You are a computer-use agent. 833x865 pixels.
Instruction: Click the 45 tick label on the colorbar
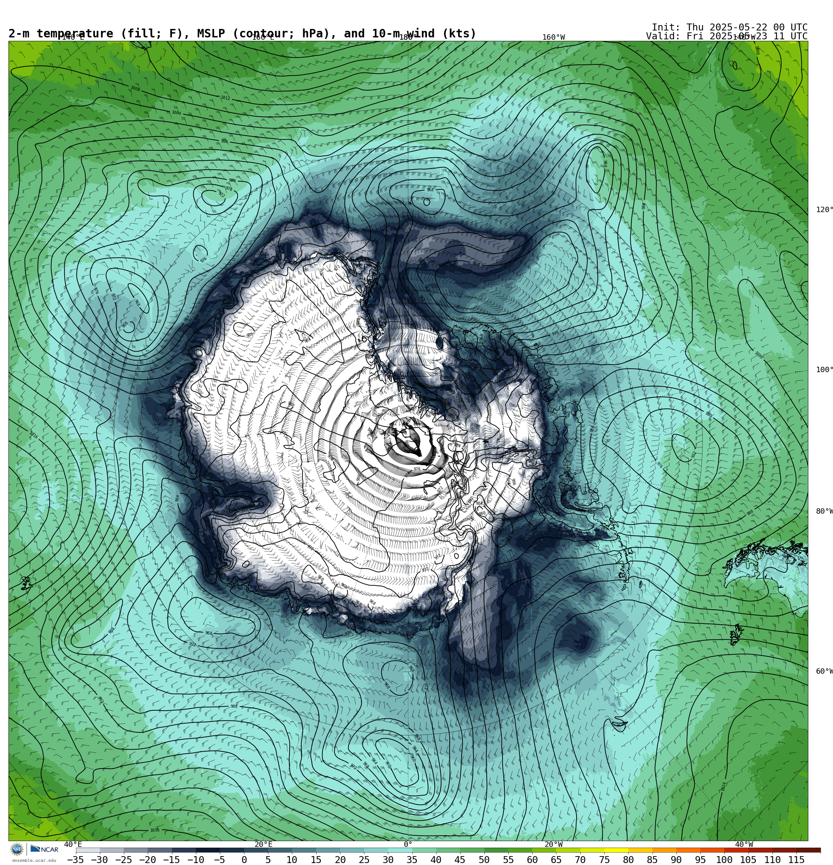(x=460, y=860)
